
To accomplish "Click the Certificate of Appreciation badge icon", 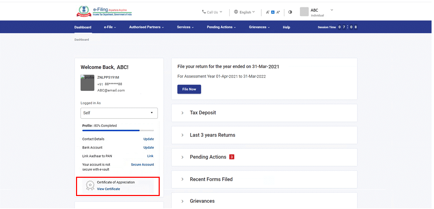I will click(90, 186).
